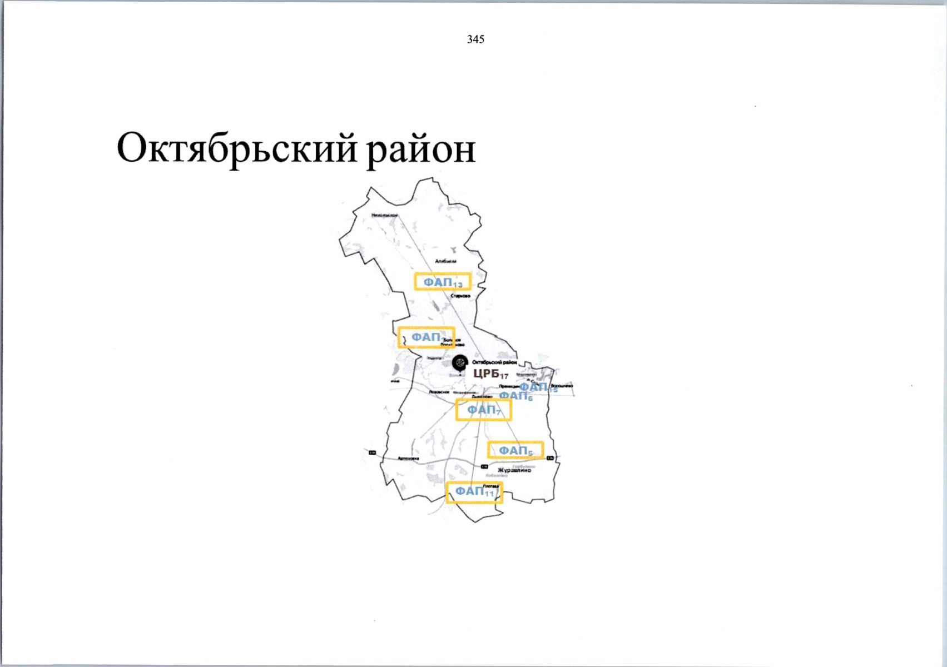Click the black location pin marker
The width and height of the screenshot is (947, 667).
459,363
